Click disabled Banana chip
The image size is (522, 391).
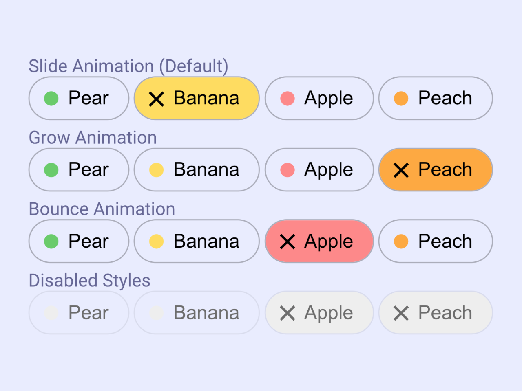point(197,313)
